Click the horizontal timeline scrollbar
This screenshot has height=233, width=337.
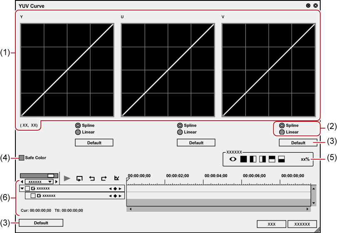coord(218,208)
